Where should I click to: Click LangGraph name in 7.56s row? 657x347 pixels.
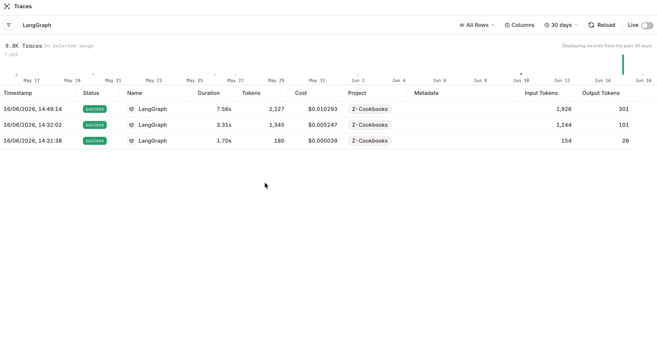tap(153, 109)
